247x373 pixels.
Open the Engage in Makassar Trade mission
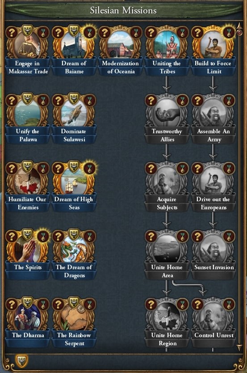(x=28, y=45)
